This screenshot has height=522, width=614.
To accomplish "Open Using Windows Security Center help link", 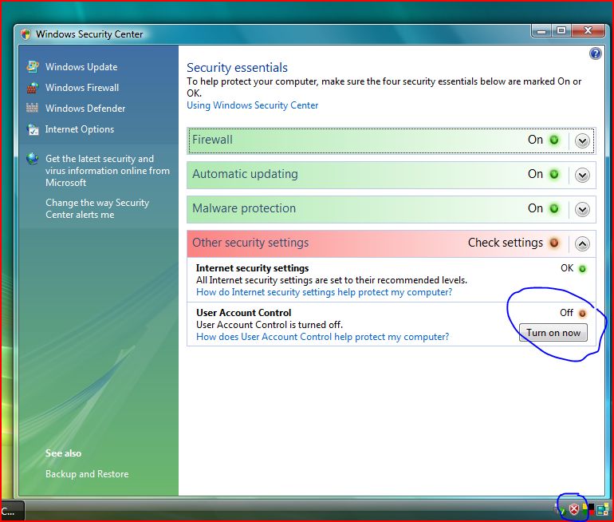I will 252,105.
